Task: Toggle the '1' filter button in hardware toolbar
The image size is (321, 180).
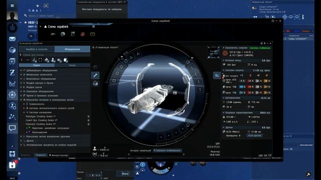Action: (x=22, y=60)
